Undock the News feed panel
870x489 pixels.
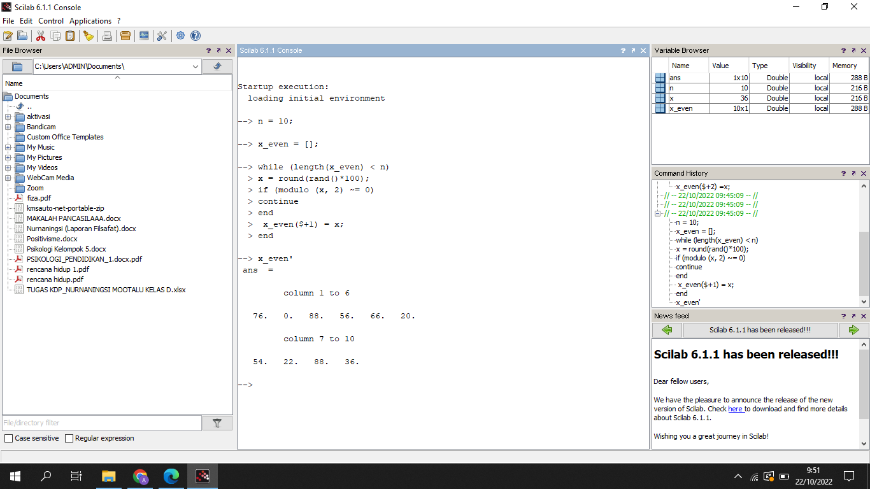[853, 316]
